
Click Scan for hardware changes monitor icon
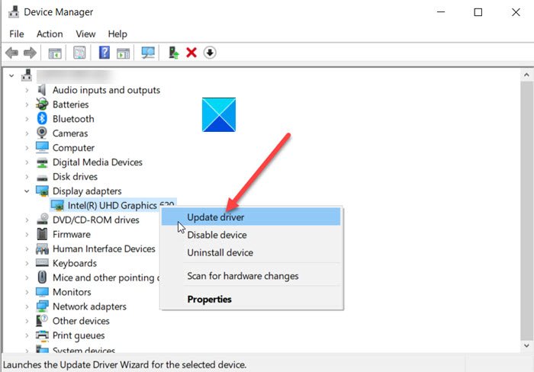click(148, 53)
